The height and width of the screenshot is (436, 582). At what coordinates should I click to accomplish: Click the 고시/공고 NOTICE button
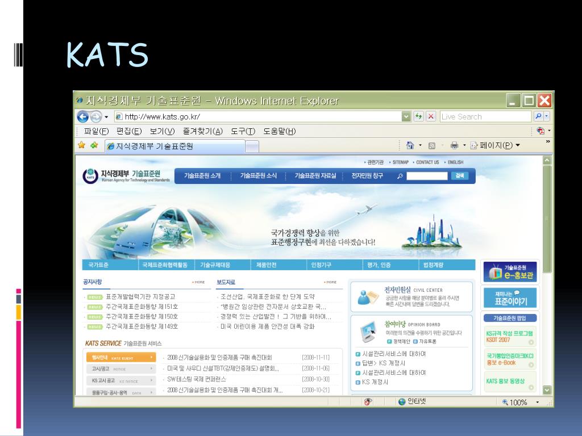pos(121,369)
